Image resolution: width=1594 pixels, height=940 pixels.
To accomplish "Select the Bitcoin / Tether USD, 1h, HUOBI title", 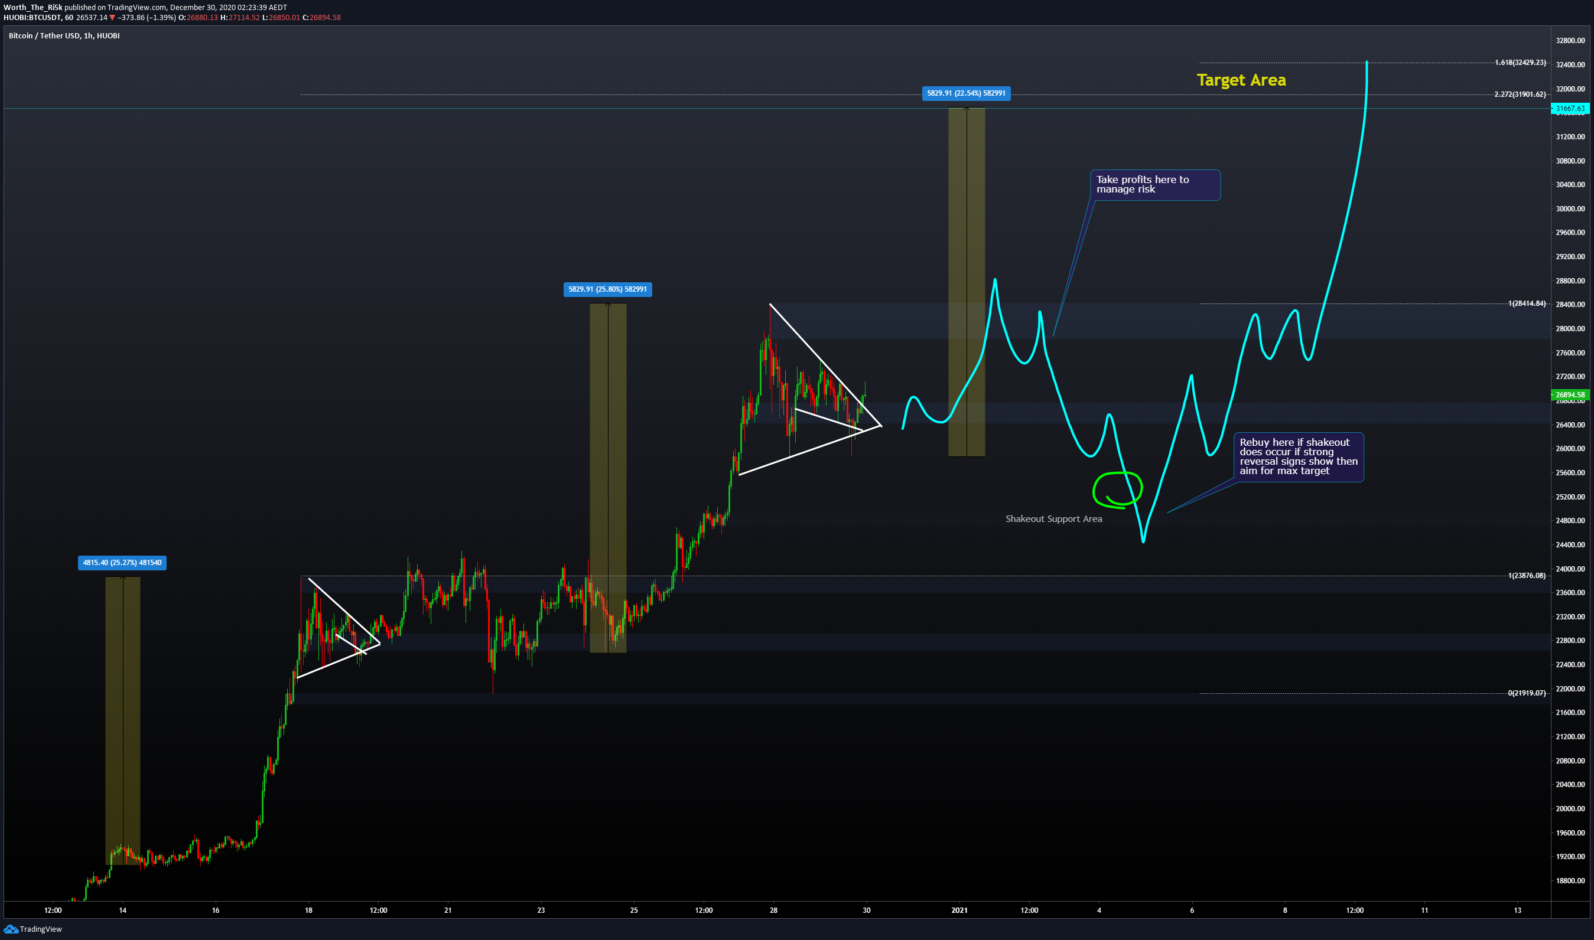I will point(64,36).
